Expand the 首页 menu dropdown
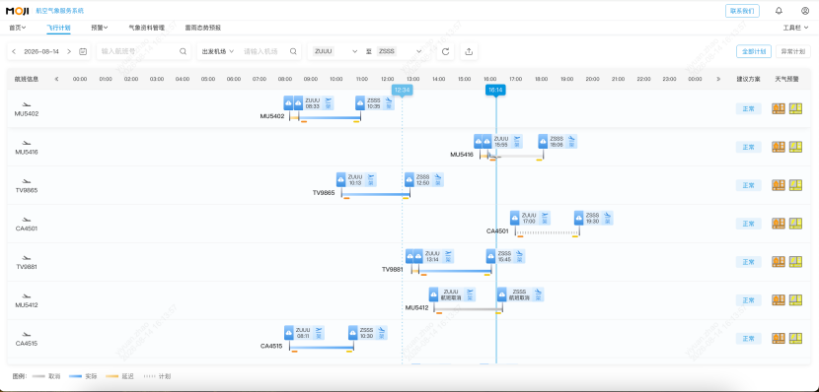The width and height of the screenshot is (819, 392). pyautogui.click(x=17, y=28)
